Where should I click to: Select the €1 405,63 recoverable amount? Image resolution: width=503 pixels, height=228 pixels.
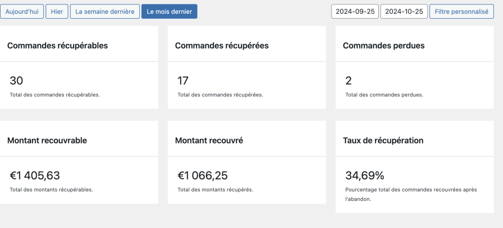(35, 175)
